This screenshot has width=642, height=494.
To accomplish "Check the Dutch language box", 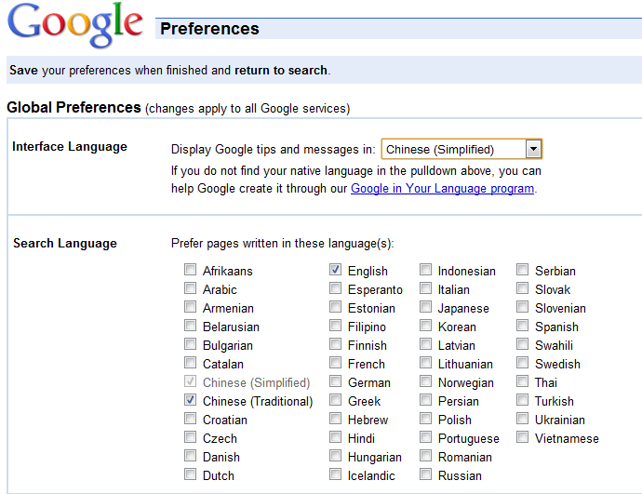I will pyautogui.click(x=190, y=474).
